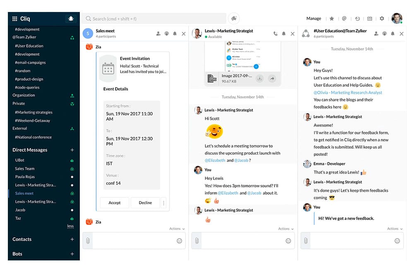The height and width of the screenshot is (272, 414).
Task: Close the Lewis - Marketing Strategist chat
Action: click(x=293, y=34)
